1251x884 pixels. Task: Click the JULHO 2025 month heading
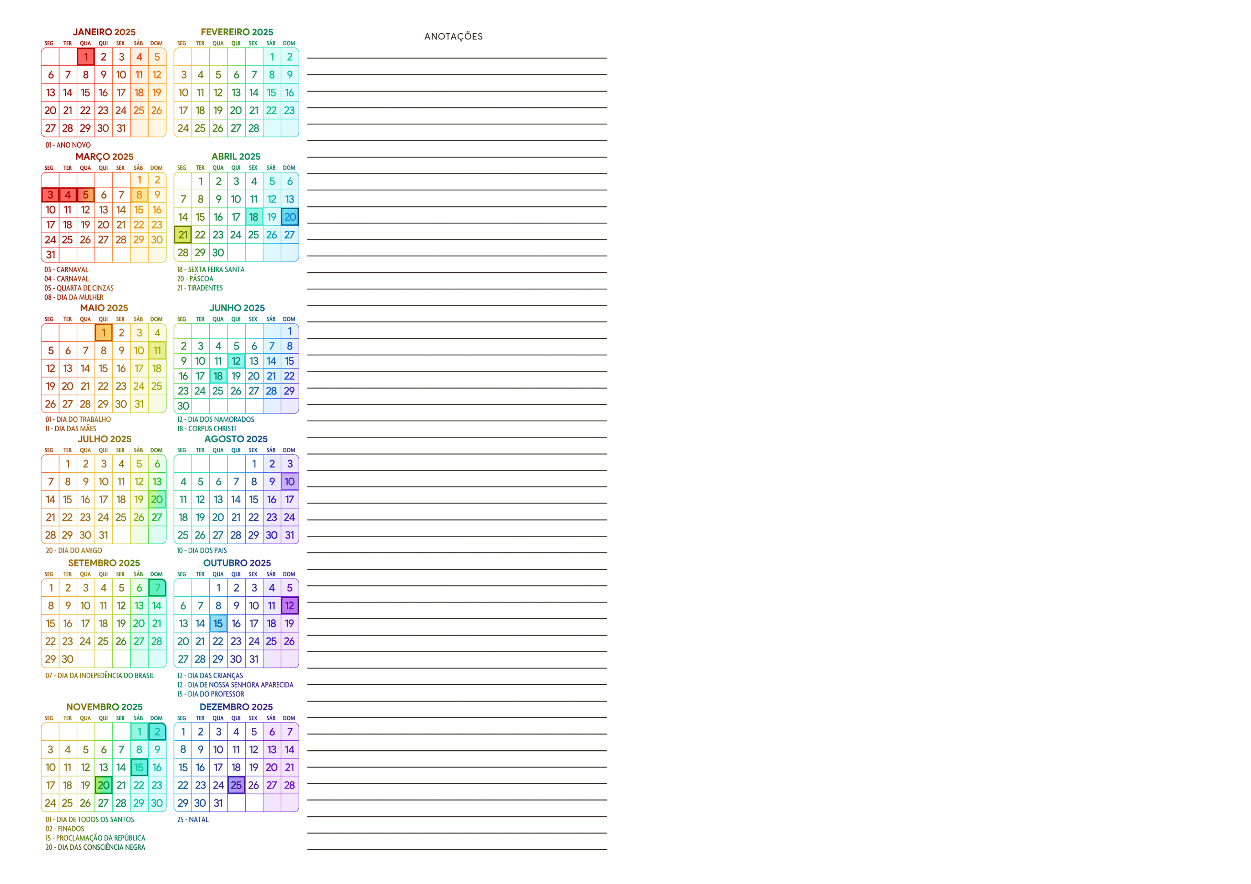click(104, 439)
